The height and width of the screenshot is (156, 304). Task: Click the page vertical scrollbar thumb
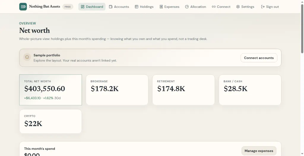(x=302, y=28)
